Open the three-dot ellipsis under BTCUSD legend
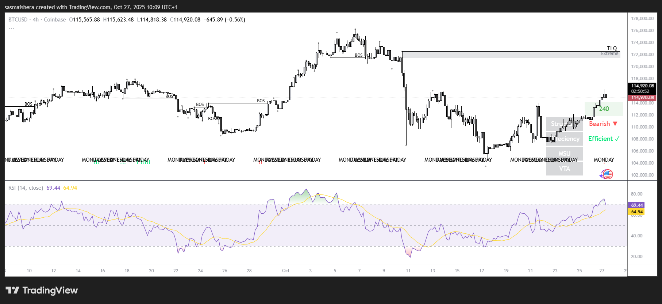Viewport: 662px width, 304px height. (x=11, y=28)
